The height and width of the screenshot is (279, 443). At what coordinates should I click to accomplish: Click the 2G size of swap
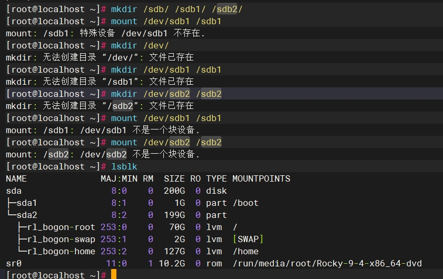(x=180, y=240)
